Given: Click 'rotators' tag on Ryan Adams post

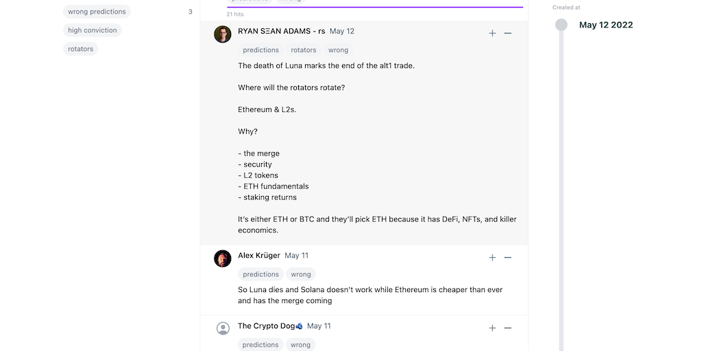Looking at the screenshot, I should click(304, 50).
